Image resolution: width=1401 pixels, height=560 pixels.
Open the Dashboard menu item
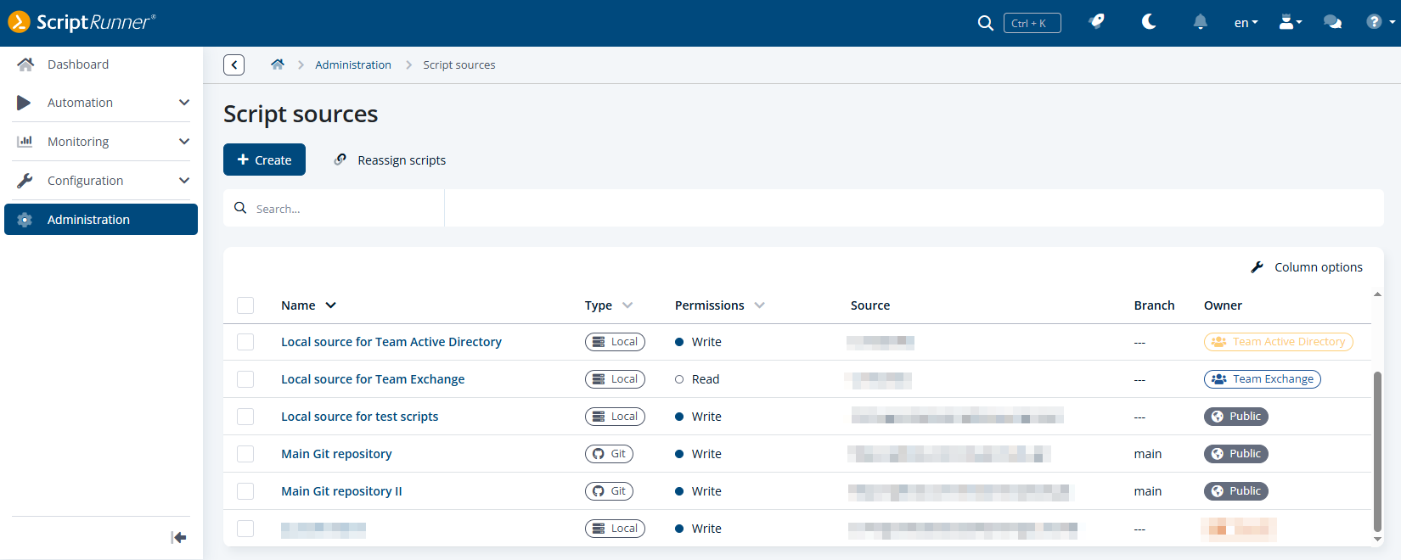click(101, 64)
